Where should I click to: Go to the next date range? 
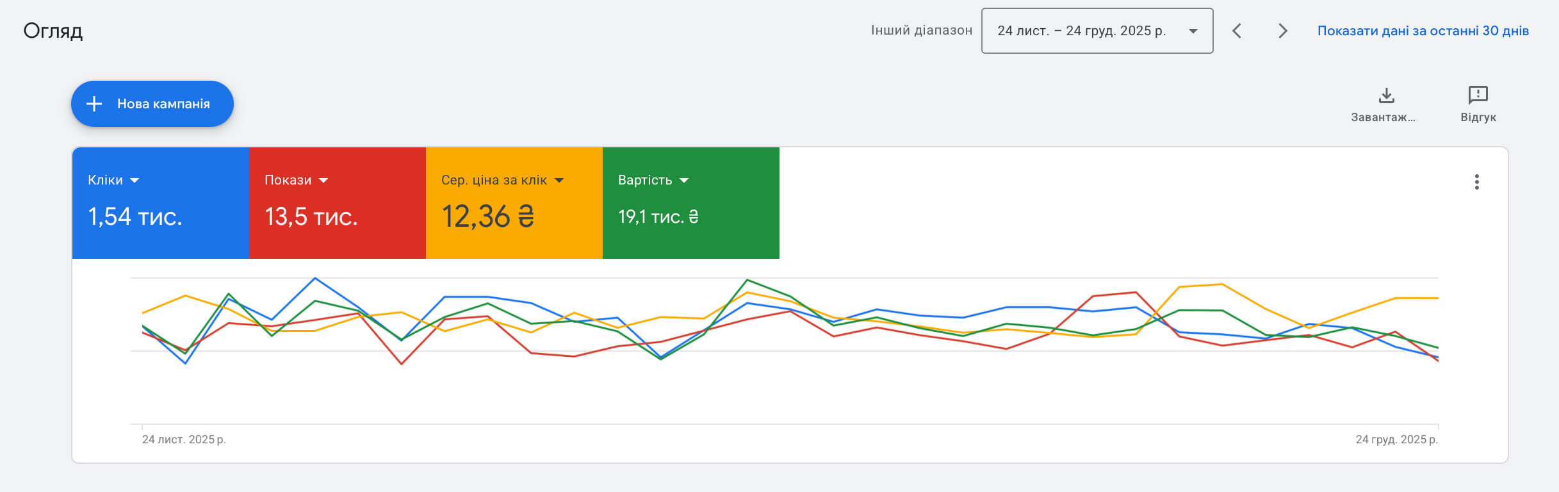pos(1282,31)
